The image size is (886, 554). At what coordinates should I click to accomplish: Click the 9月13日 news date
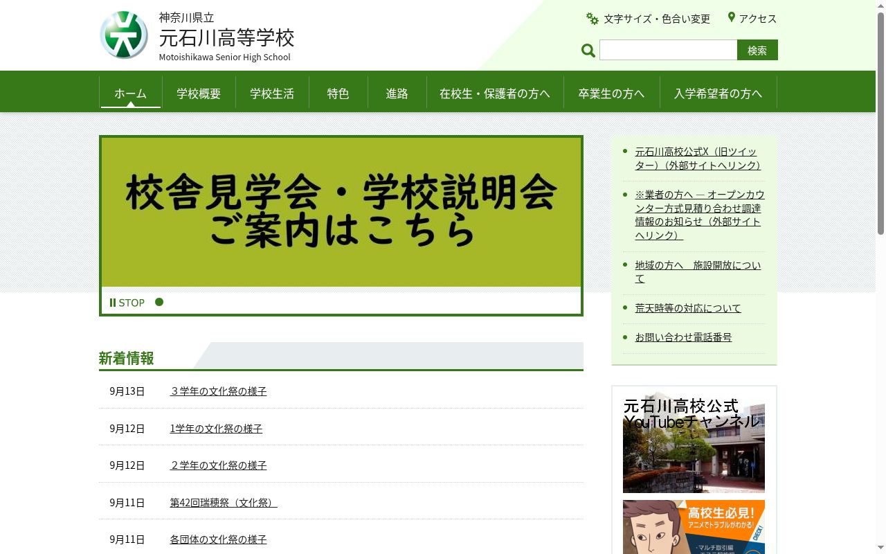coord(127,391)
